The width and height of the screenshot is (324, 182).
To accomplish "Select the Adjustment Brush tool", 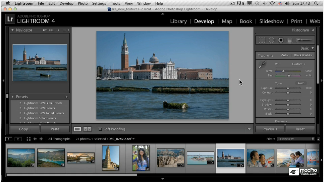I will tap(304, 40).
